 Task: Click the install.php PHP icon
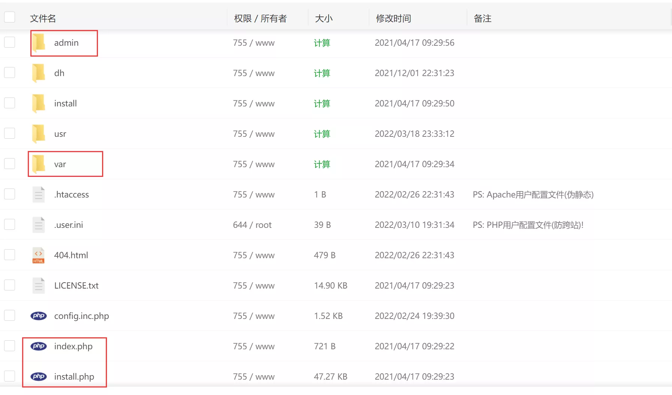[x=39, y=376]
